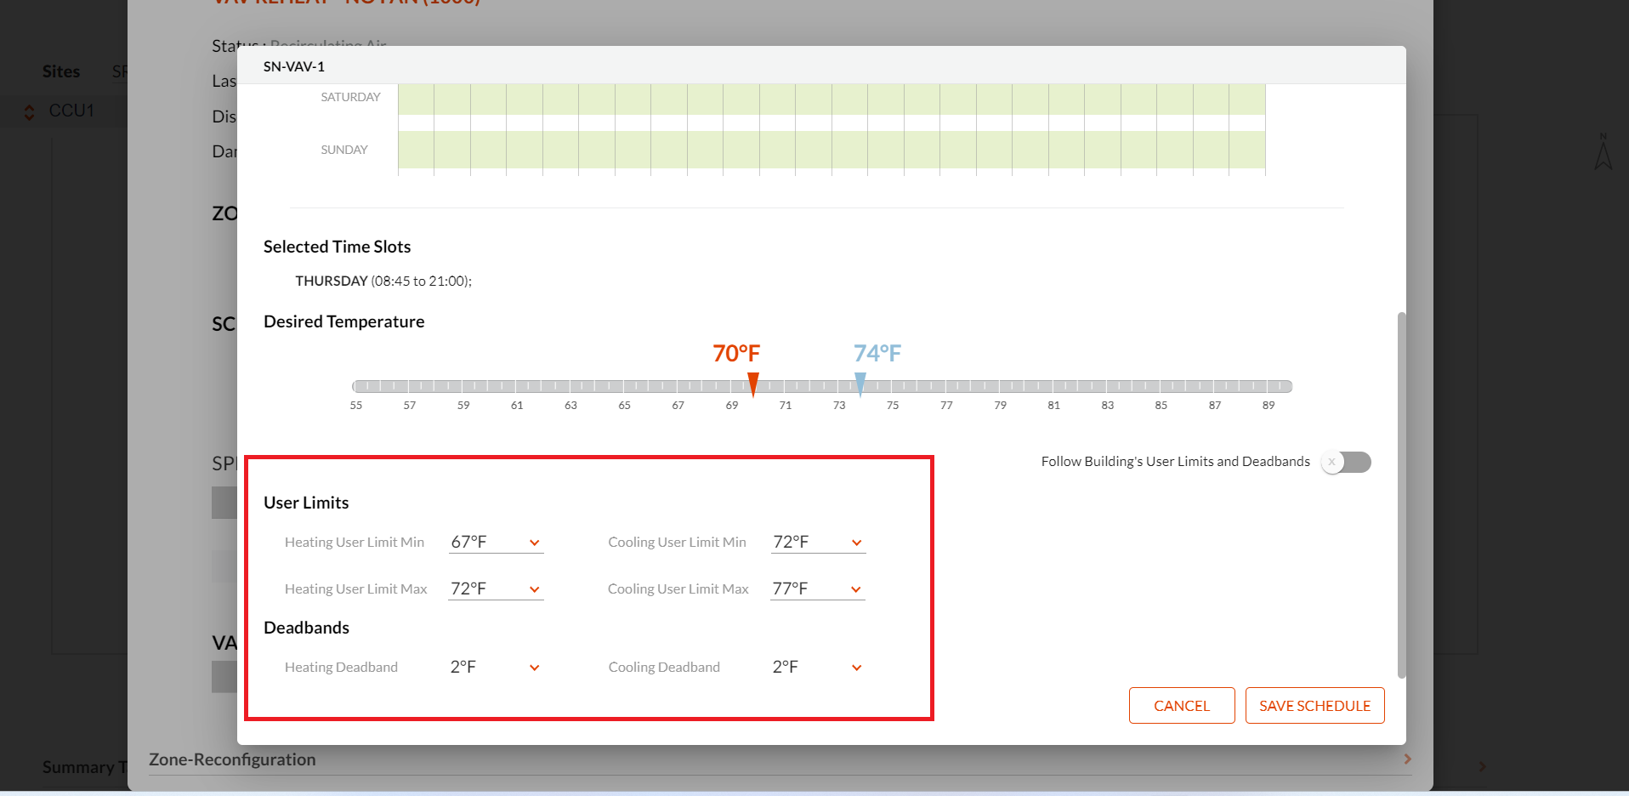Click the 70°F heating temperature label
Image resolution: width=1629 pixels, height=796 pixels.
(x=736, y=353)
